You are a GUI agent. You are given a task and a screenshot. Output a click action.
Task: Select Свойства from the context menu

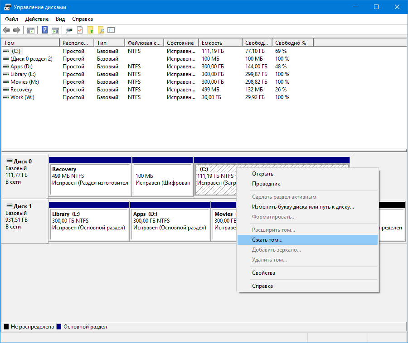coord(263,273)
